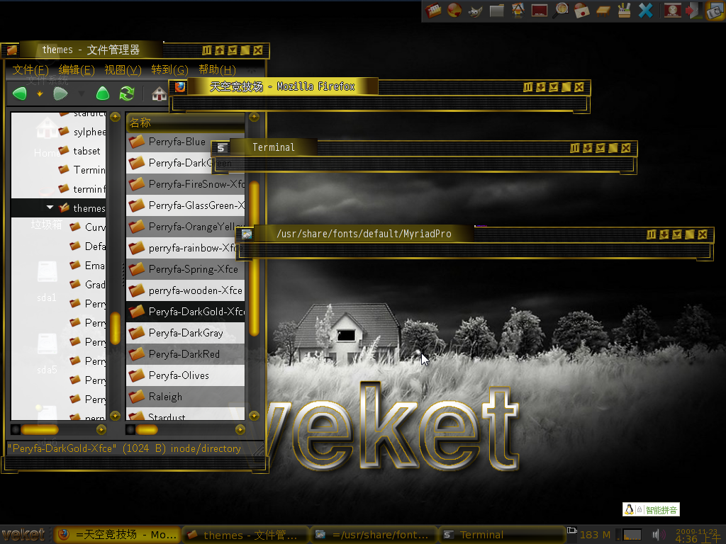Viewport: 726px width, 544px height.
Task: Open the 帮助(H) menu
Action: click(217, 70)
